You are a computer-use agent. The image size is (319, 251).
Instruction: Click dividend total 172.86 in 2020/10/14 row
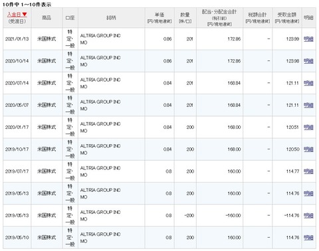tap(234, 61)
